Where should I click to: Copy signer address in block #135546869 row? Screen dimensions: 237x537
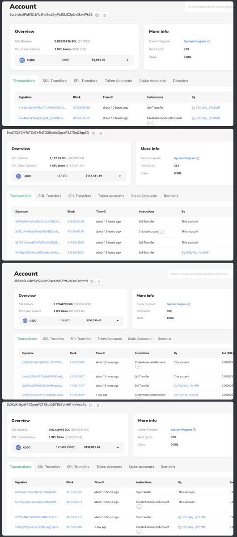click(x=176, y=395)
